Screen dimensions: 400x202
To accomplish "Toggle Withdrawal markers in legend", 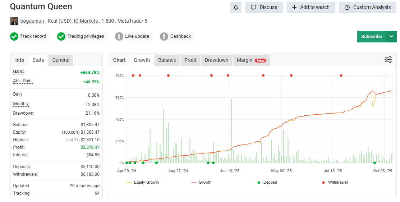I will [334, 182].
